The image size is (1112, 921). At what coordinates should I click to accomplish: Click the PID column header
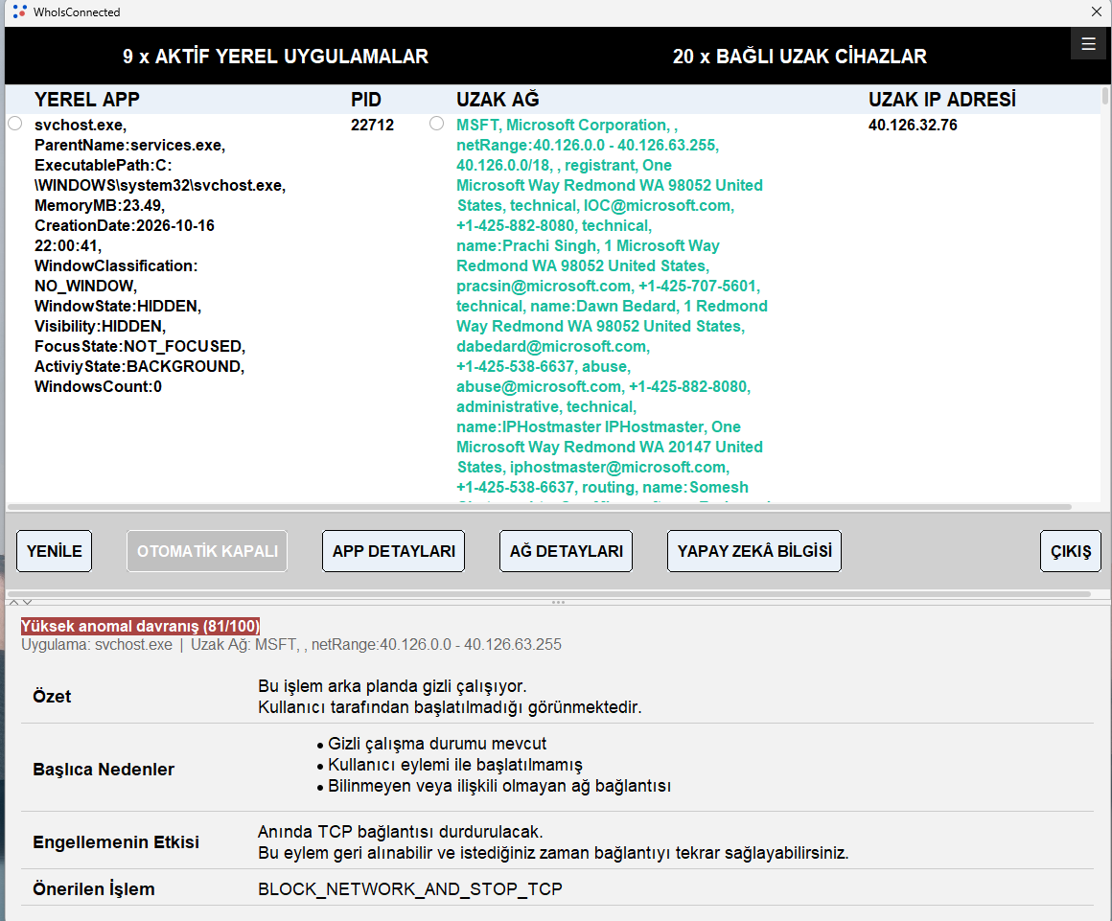pyautogui.click(x=366, y=100)
